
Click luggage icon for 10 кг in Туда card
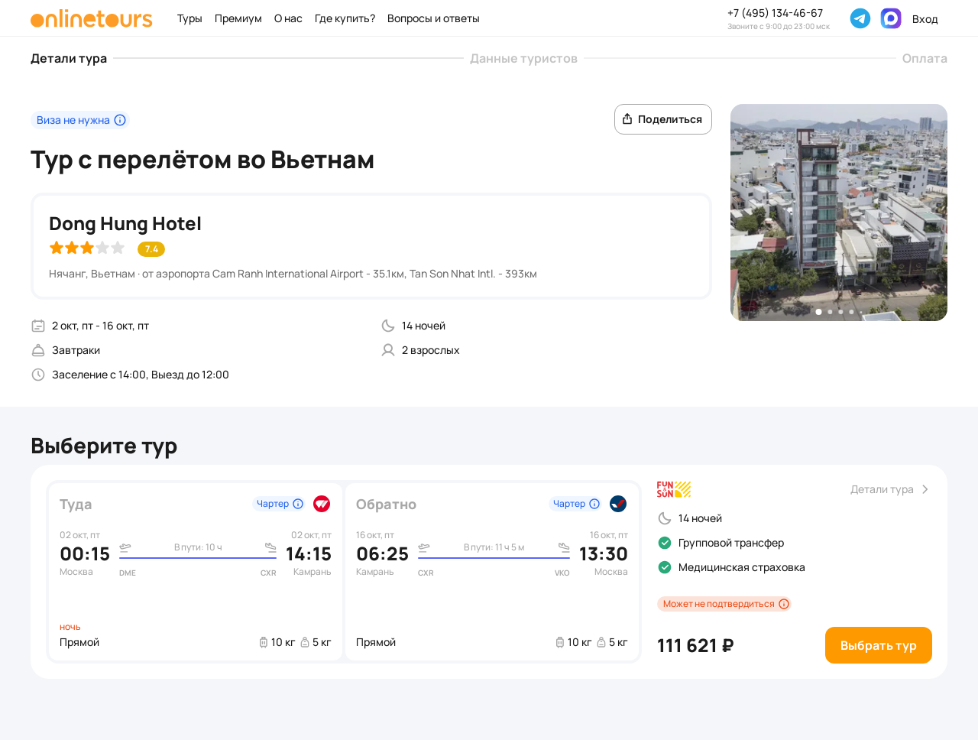click(264, 642)
